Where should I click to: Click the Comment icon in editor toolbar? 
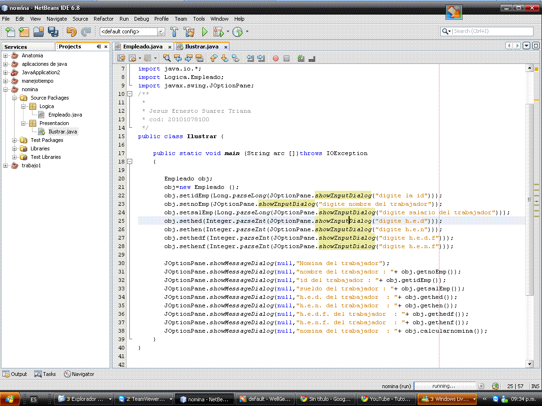coord(301,58)
